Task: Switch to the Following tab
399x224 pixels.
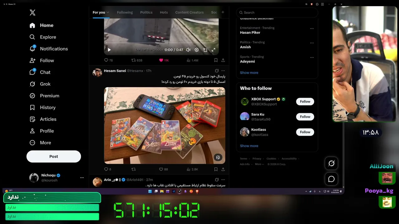Action: click(125, 12)
